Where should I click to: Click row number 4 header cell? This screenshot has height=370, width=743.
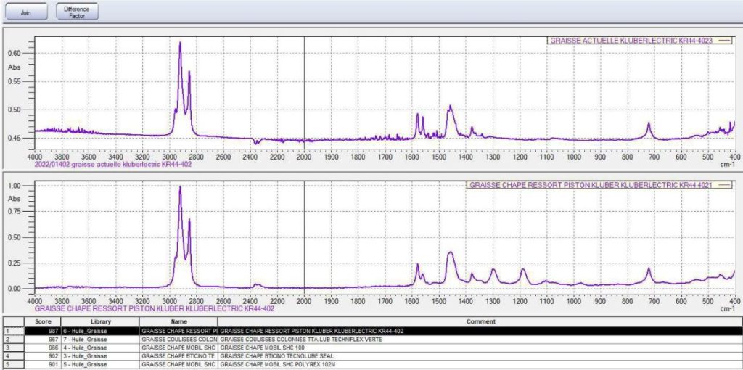coord(12,355)
